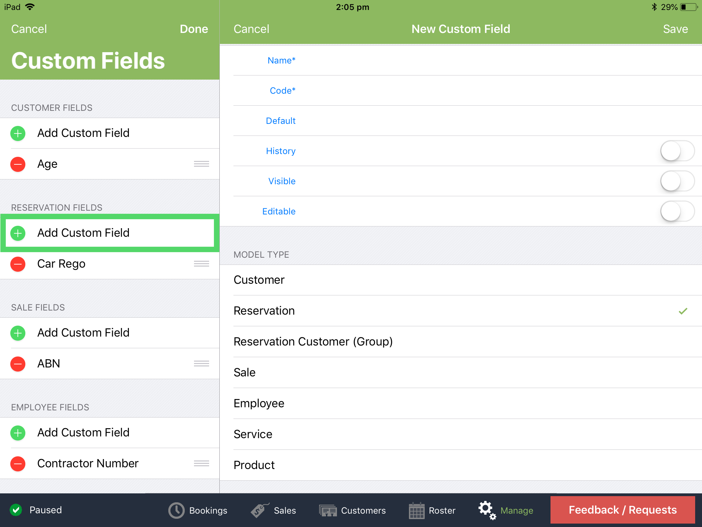Save the new custom field
Image resolution: width=702 pixels, height=527 pixels.
(x=675, y=29)
